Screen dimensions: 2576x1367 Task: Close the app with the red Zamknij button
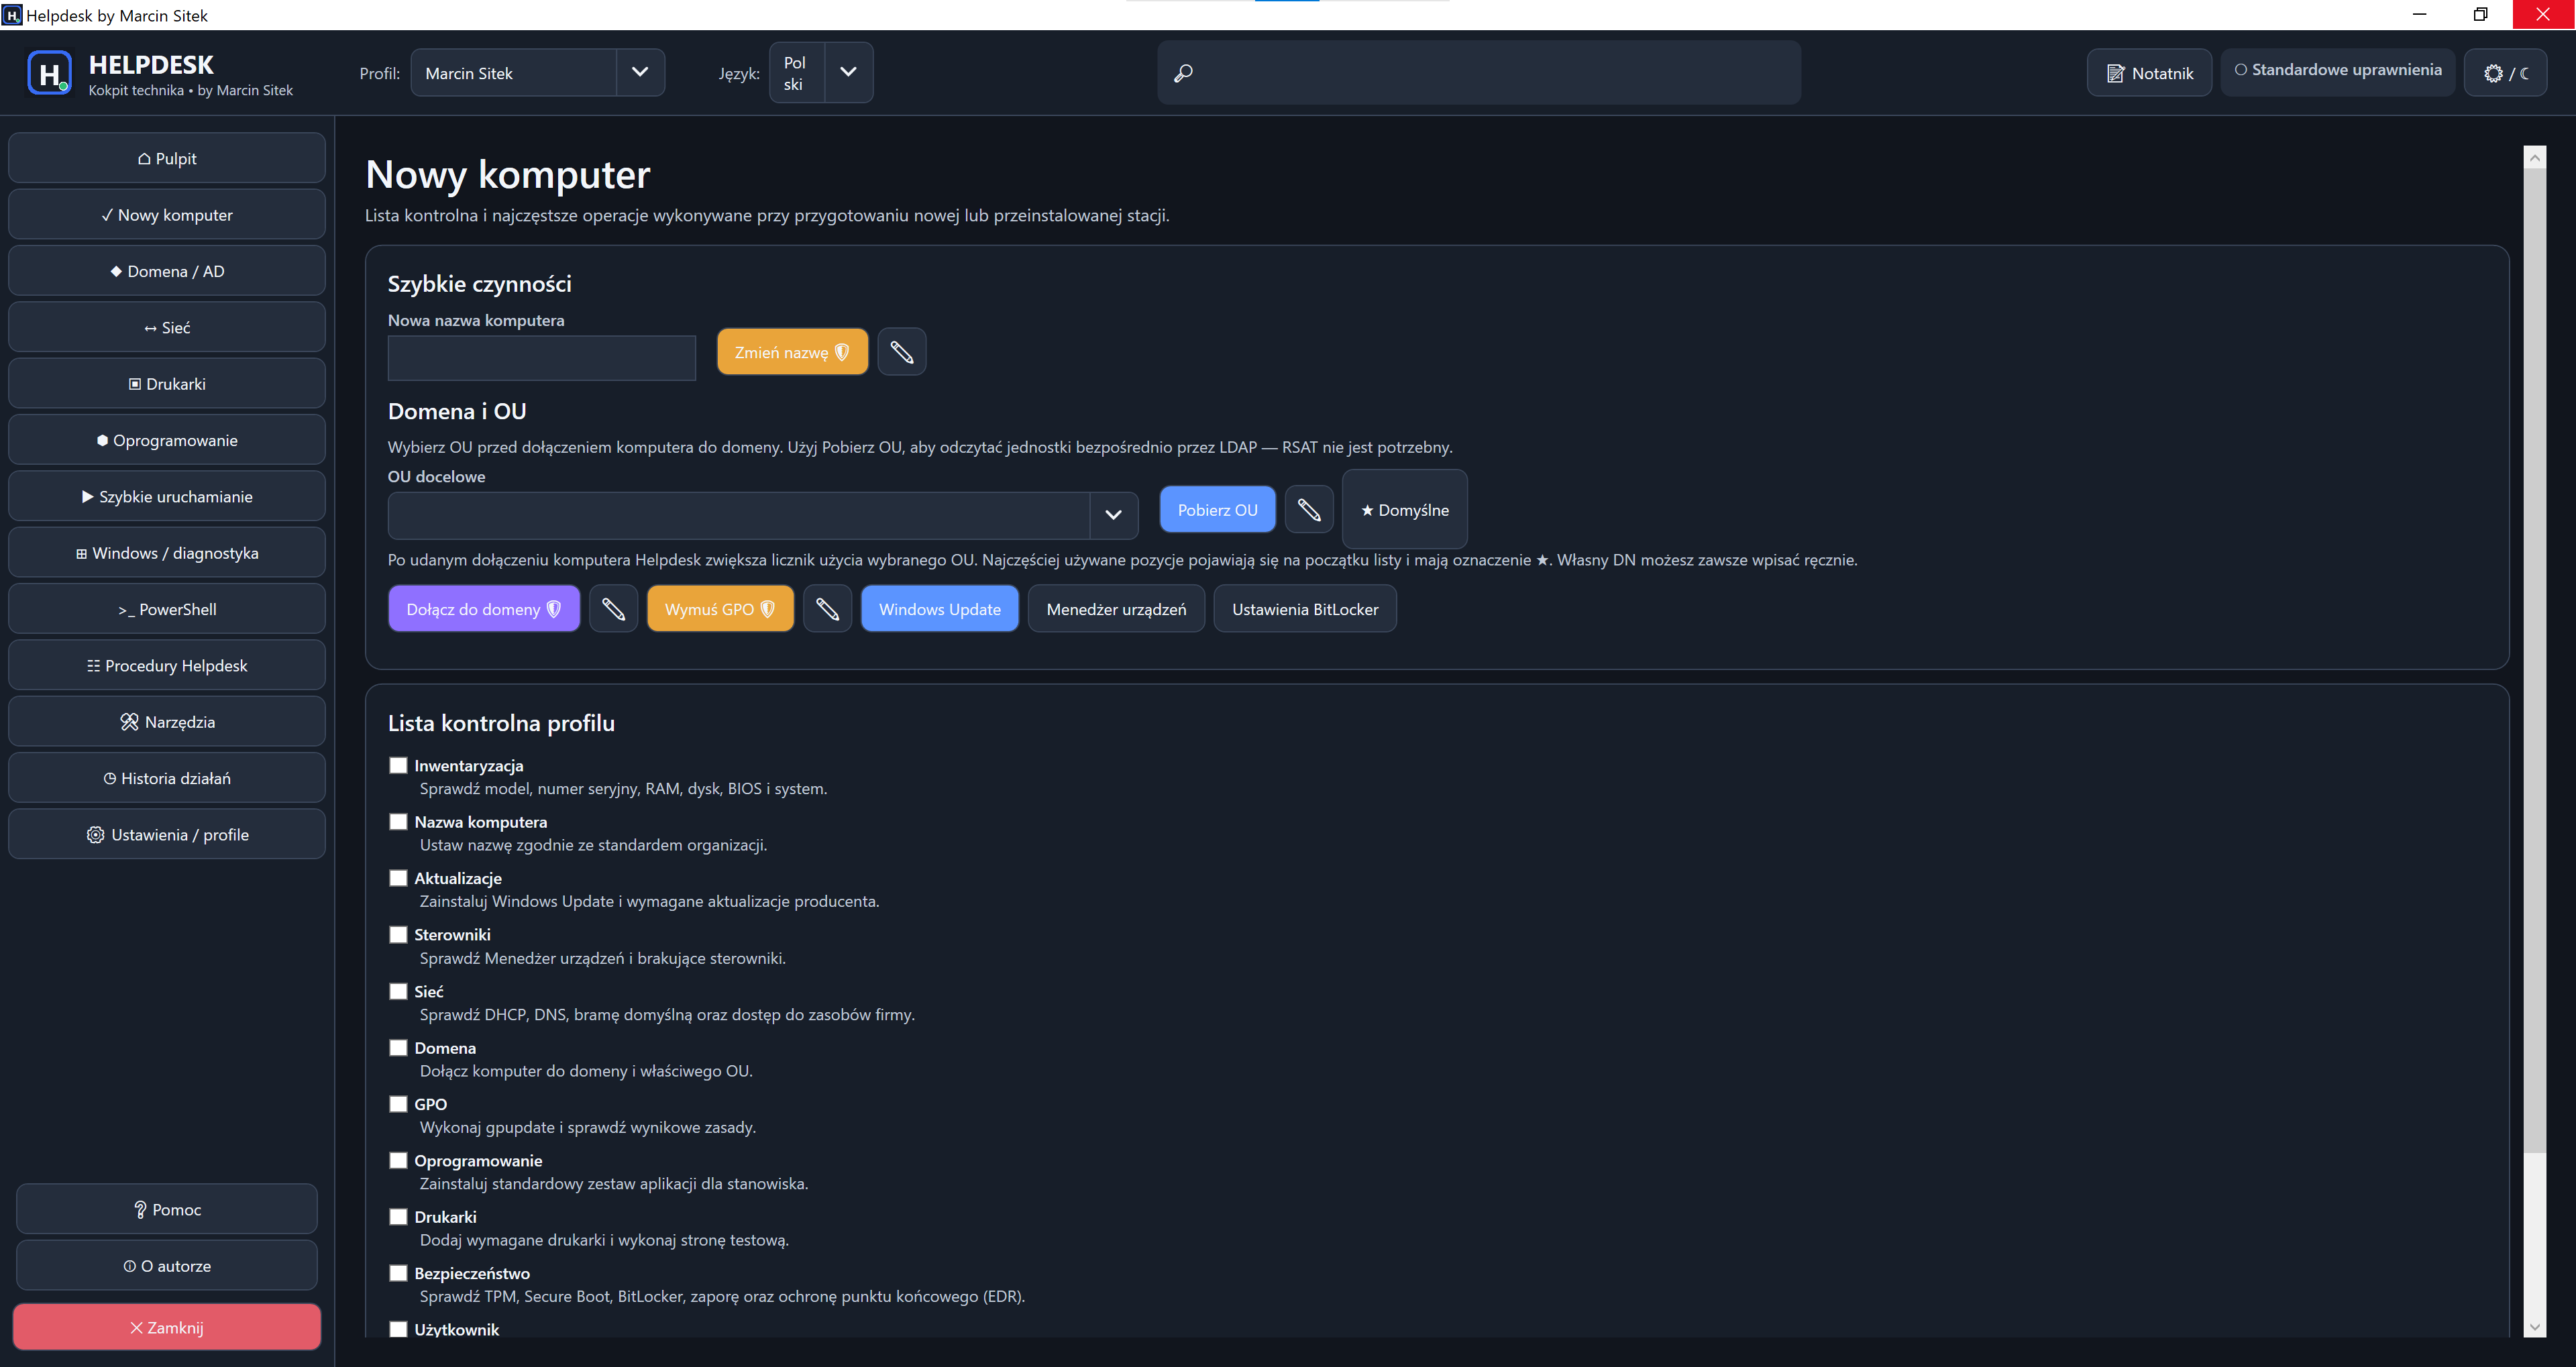tap(167, 1327)
